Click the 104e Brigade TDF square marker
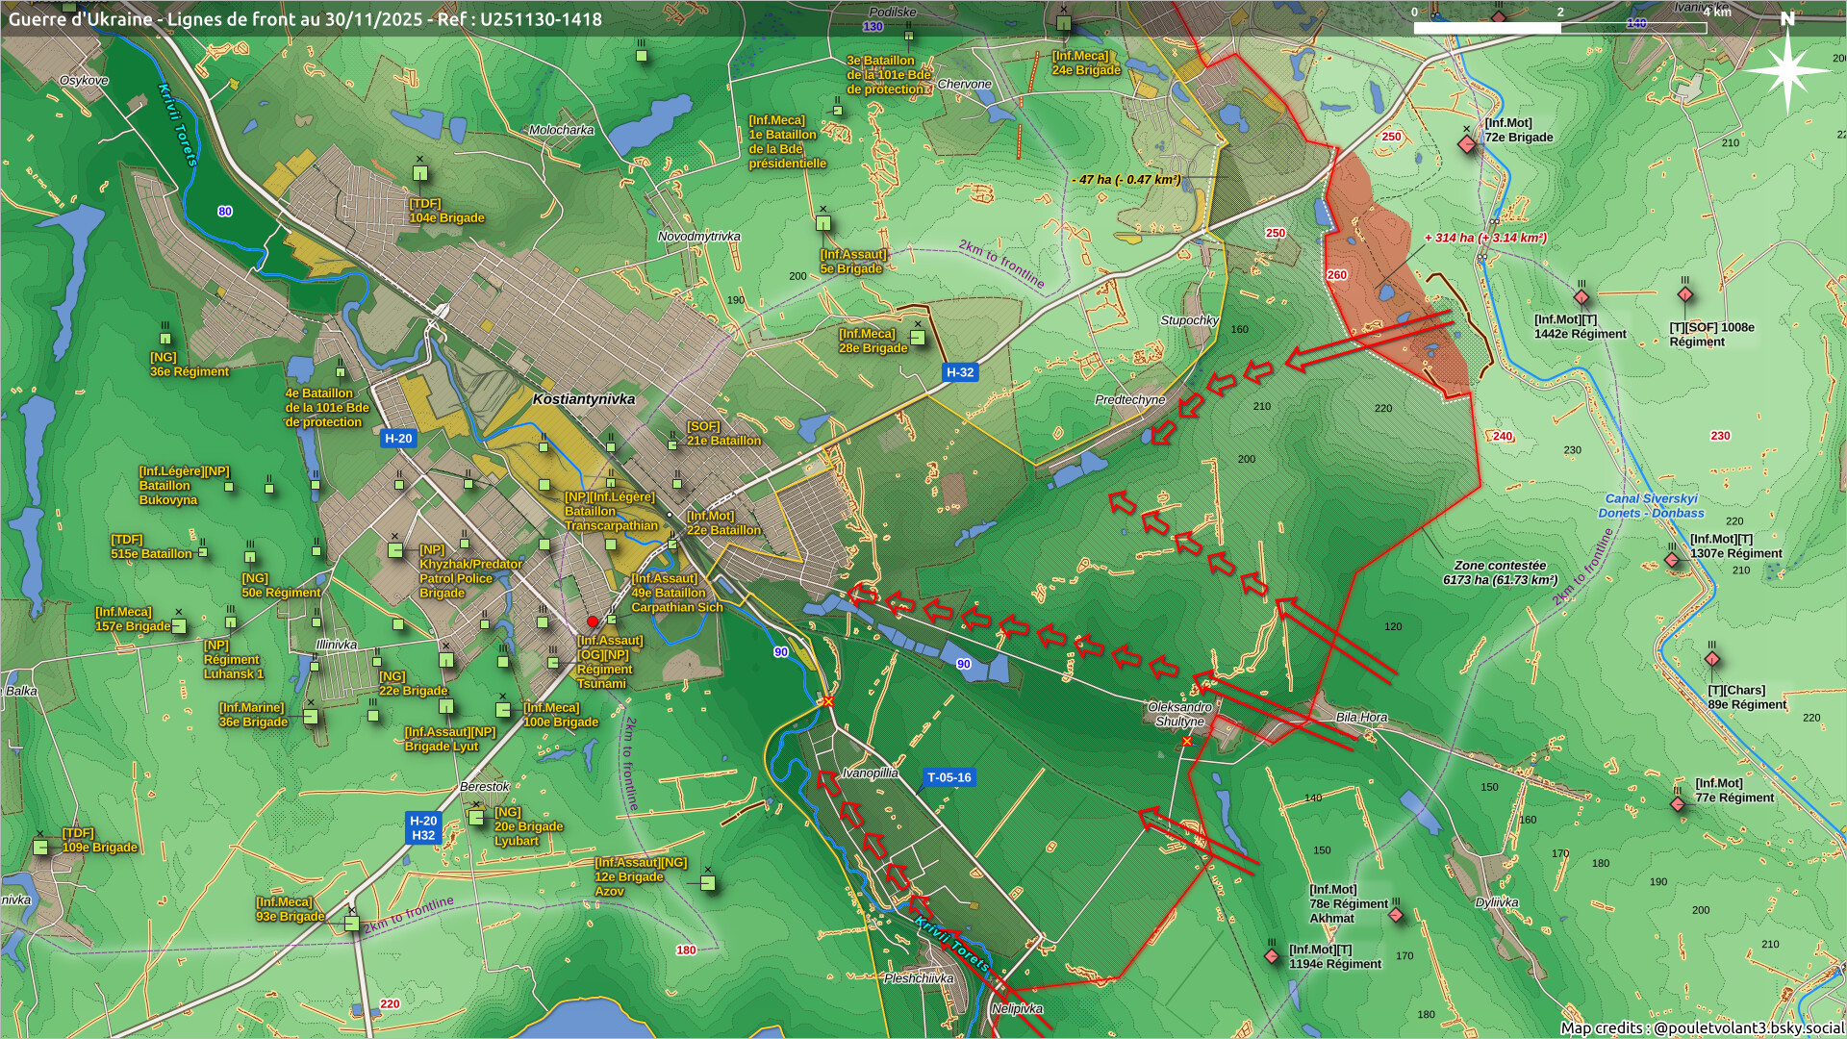Image resolution: width=1847 pixels, height=1039 pixels. coord(420,174)
